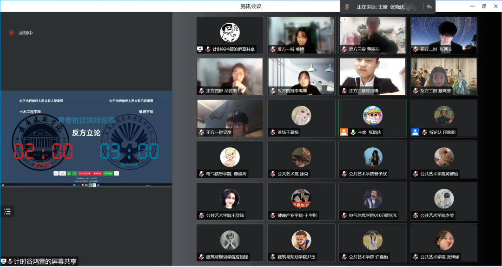Click the Windows Start icon in shared screen taskbar

[74, 185]
